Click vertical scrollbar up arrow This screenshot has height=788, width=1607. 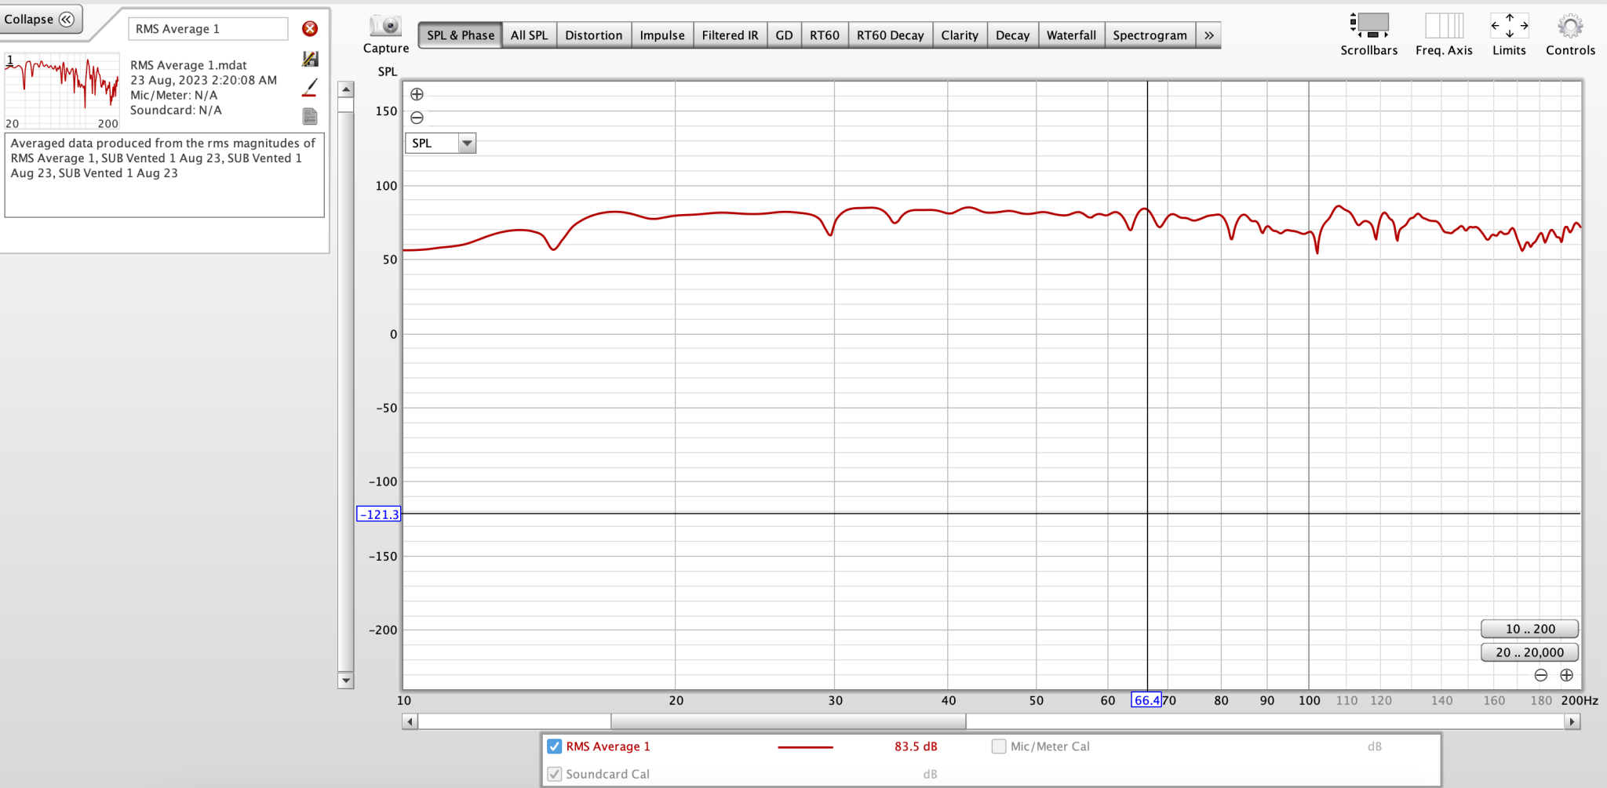345,89
